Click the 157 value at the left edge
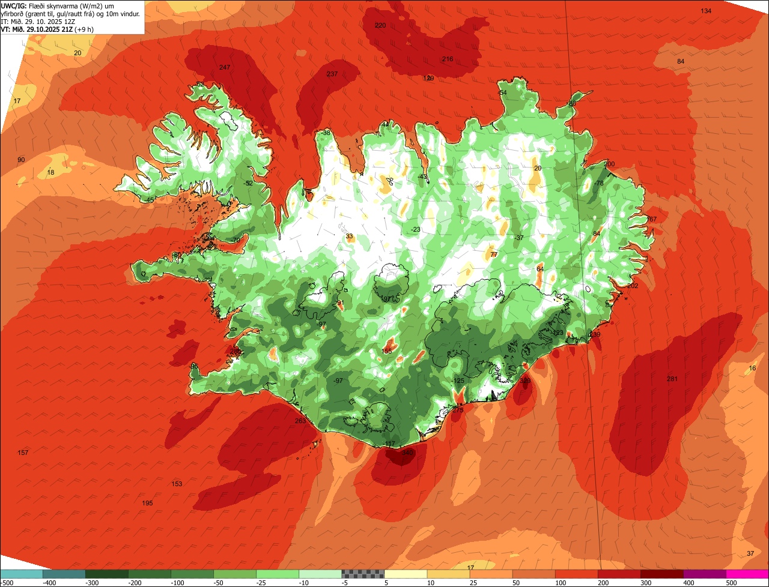The width and height of the screenshot is (769, 587). click(x=23, y=453)
